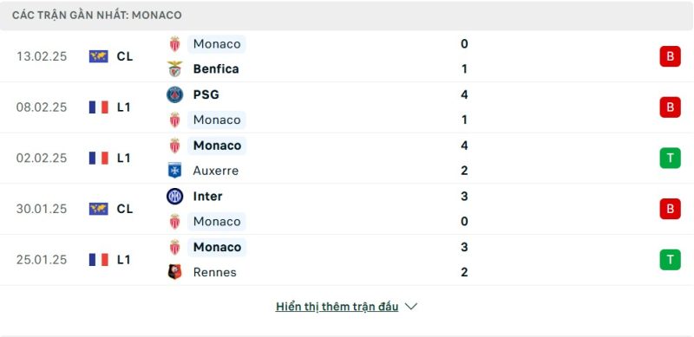Open the 02.02.25 match date row

347,159
